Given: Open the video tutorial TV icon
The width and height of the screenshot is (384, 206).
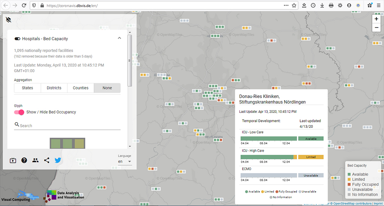Looking at the screenshot, I should [x=13, y=160].
